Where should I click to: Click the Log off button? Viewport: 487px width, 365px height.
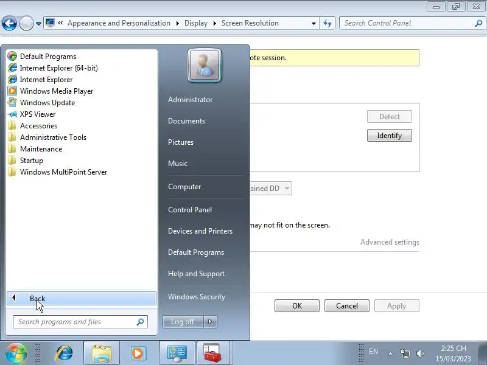coord(183,322)
